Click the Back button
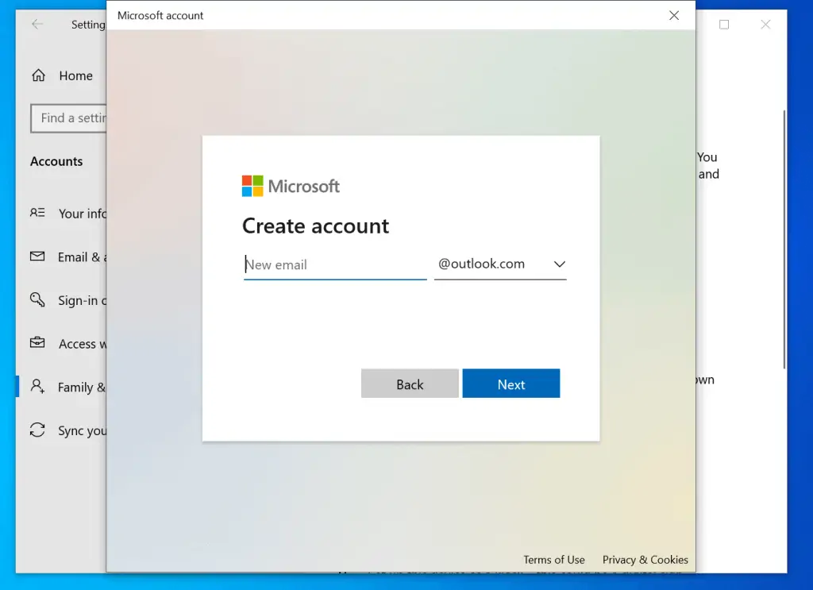This screenshot has width=813, height=590. point(410,384)
